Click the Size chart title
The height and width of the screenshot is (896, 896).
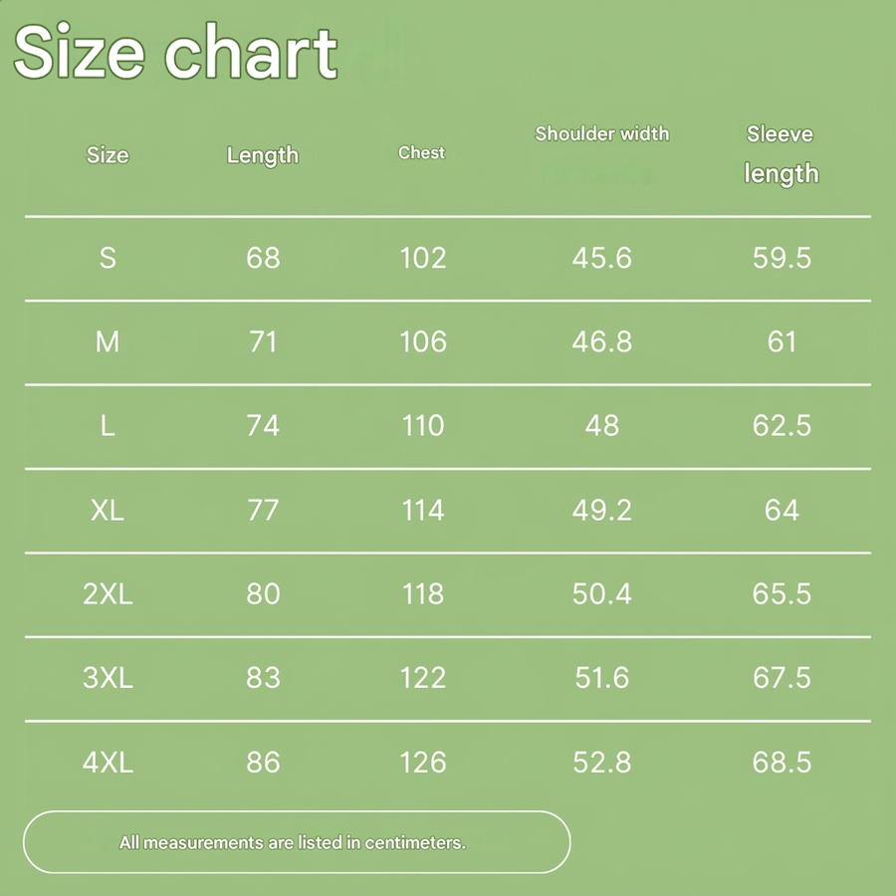[175, 51]
